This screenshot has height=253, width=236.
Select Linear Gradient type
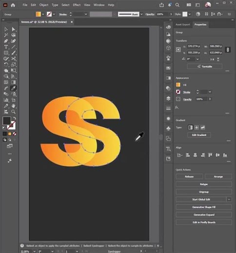pos(190,127)
